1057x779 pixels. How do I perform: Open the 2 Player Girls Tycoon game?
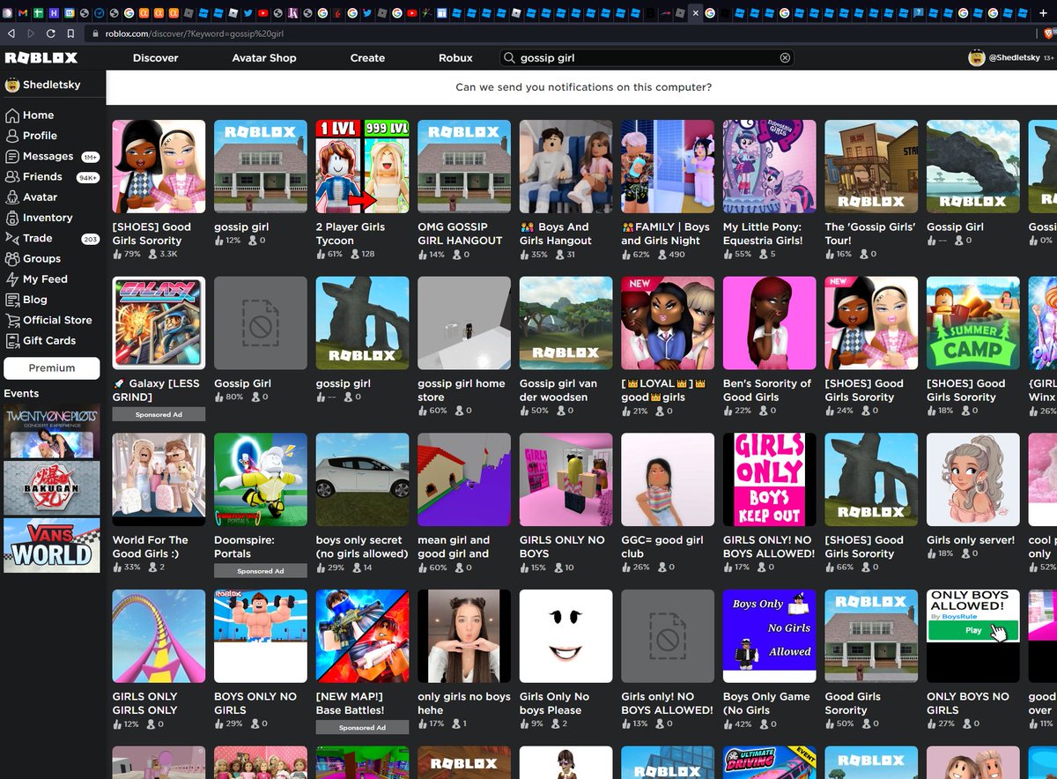[362, 167]
